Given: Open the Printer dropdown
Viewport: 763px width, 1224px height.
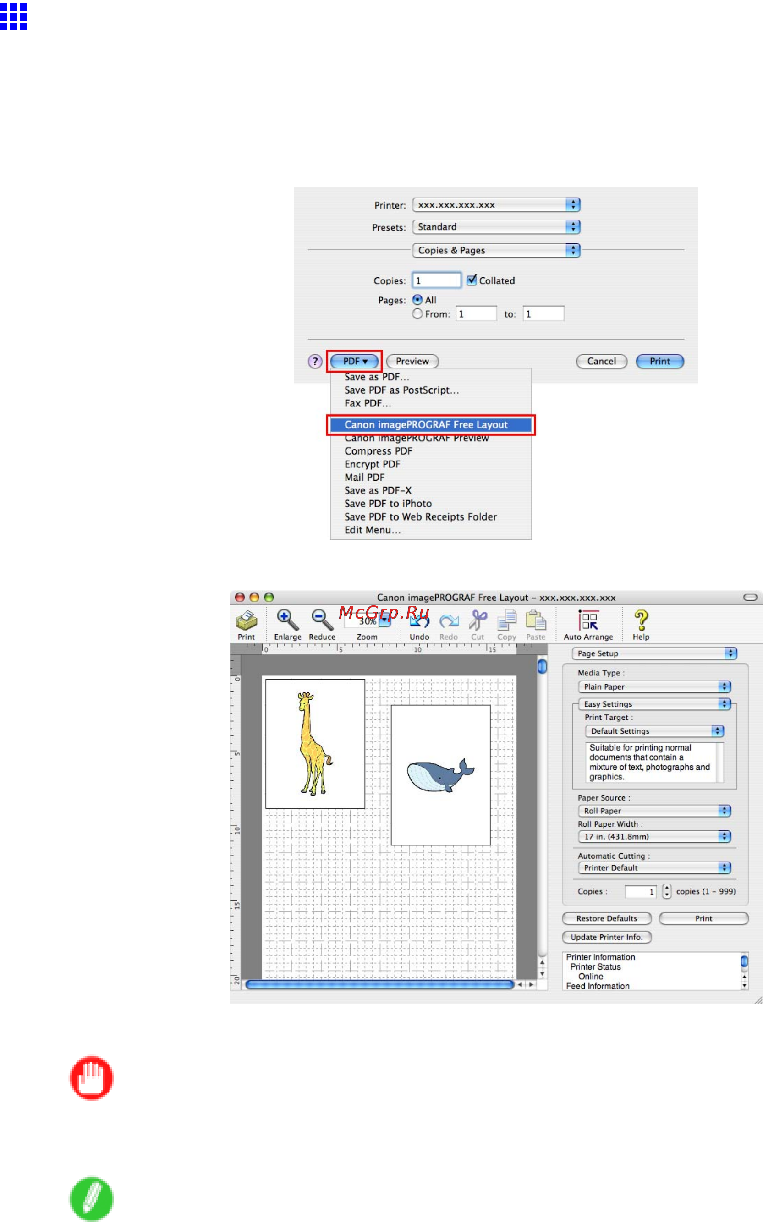Looking at the screenshot, I should 496,205.
